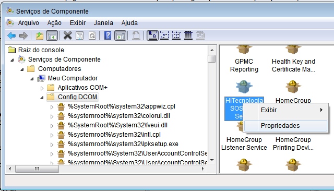Select %systemroot%\system32\intl.cpl entry

(114, 134)
